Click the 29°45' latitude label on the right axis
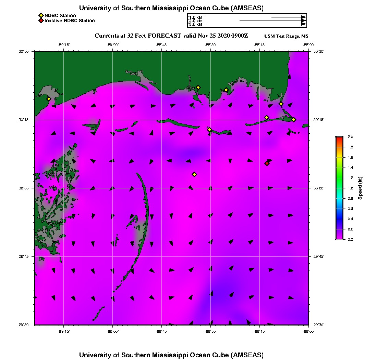This screenshot has width=377, height=359. point(319,256)
